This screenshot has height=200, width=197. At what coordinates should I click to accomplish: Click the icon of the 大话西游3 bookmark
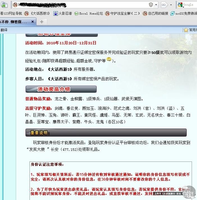click(26, 13)
